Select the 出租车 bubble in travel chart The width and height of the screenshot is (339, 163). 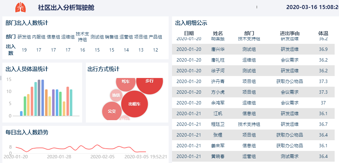(135, 104)
